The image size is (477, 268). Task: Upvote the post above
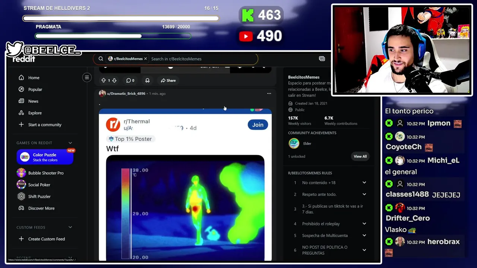[x=104, y=80]
